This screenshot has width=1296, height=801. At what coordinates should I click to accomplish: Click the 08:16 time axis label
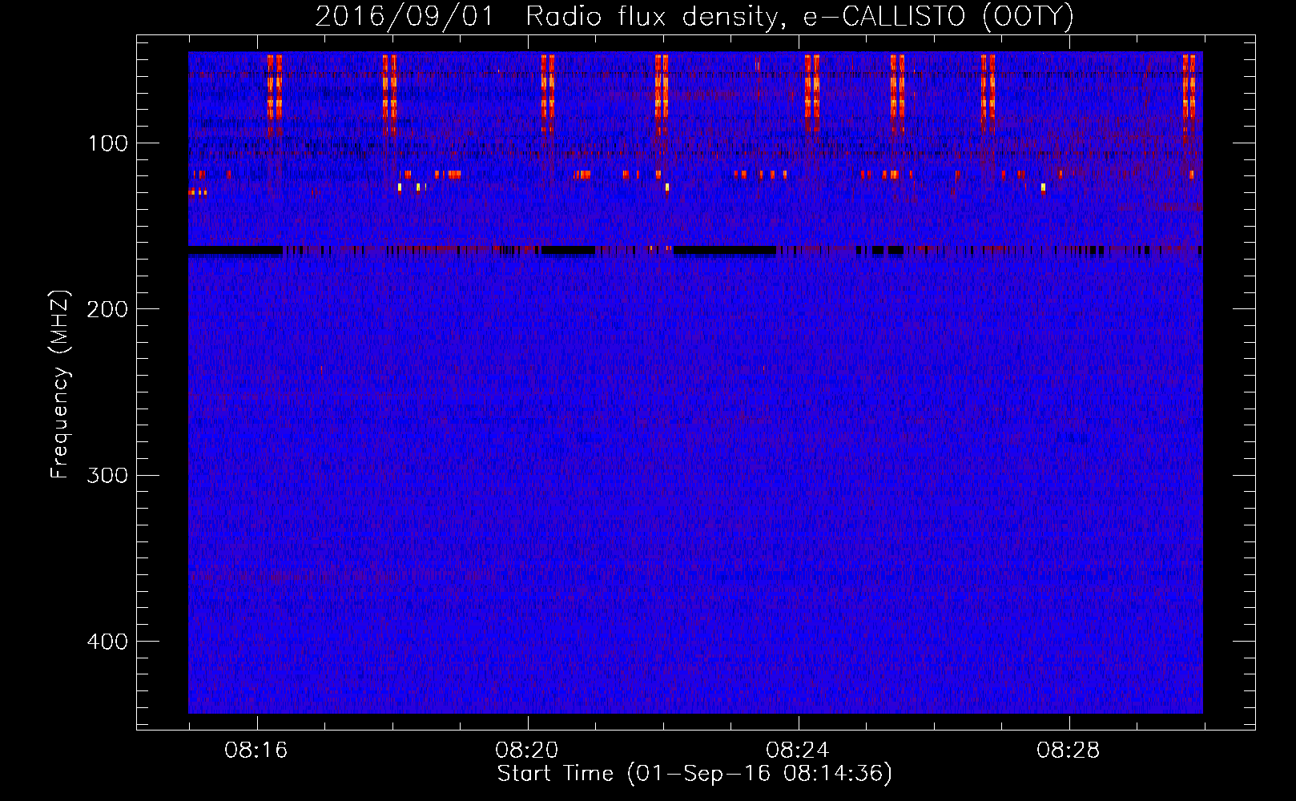click(256, 751)
